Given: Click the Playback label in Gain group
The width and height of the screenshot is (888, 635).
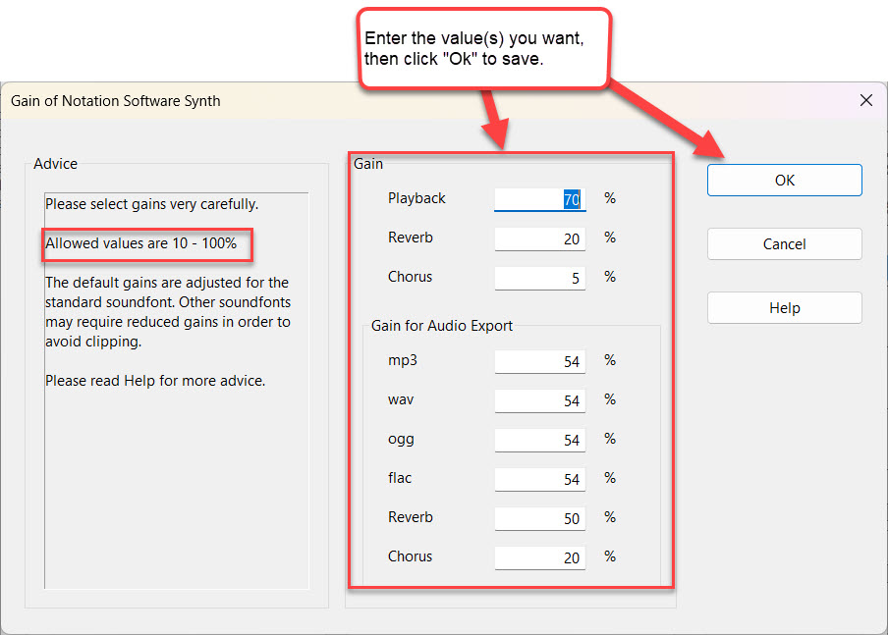Looking at the screenshot, I should click(416, 198).
